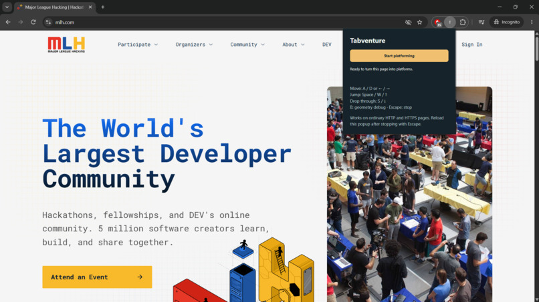Screen dimensions: 539x302
Task: Restore down the browser window
Action: 516,7
